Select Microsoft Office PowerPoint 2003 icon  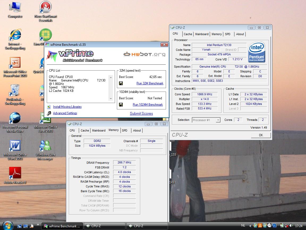click(15, 67)
